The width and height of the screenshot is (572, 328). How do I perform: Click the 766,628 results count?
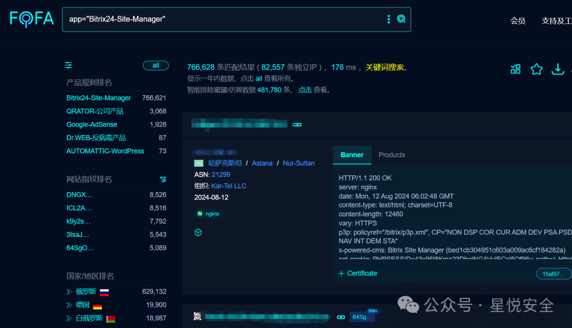(x=201, y=67)
